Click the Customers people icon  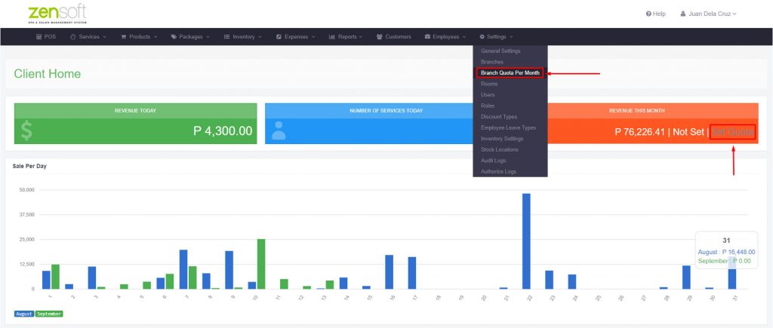coord(380,37)
